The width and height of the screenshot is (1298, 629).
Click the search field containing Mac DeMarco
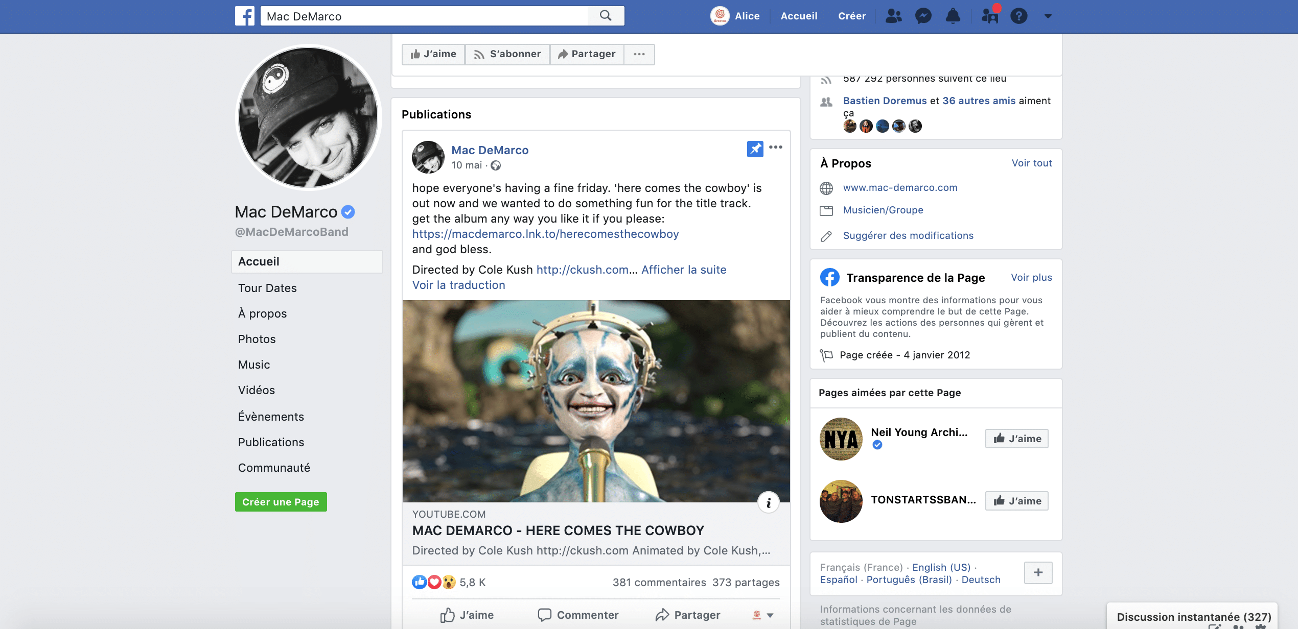tap(424, 16)
